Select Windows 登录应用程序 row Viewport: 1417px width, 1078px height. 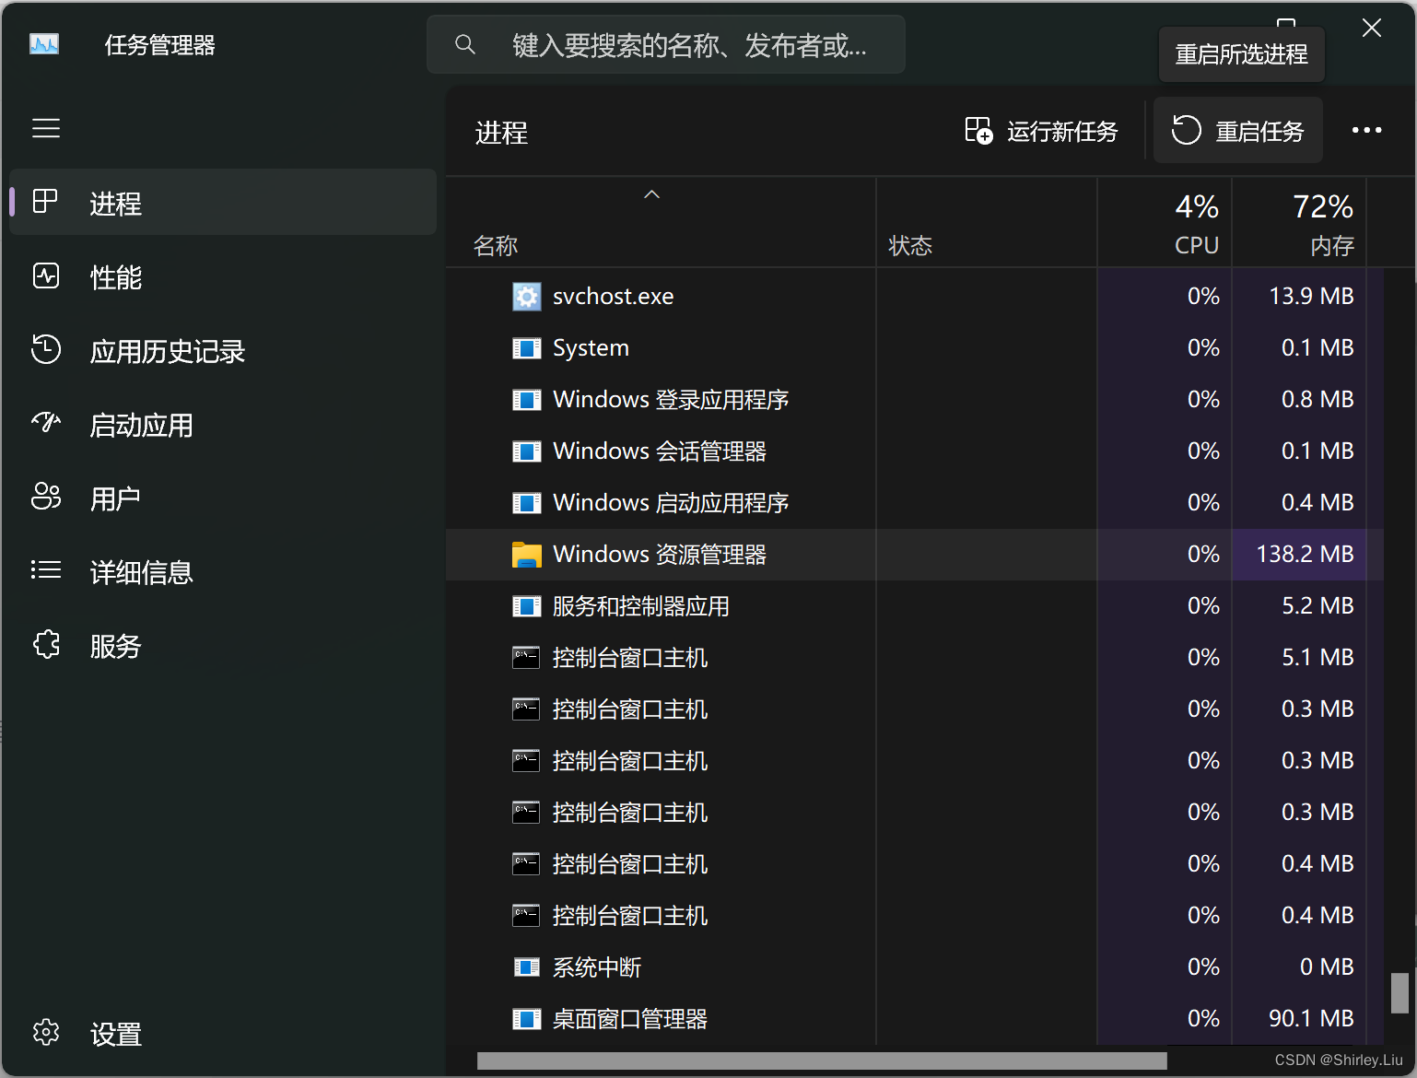click(x=914, y=399)
